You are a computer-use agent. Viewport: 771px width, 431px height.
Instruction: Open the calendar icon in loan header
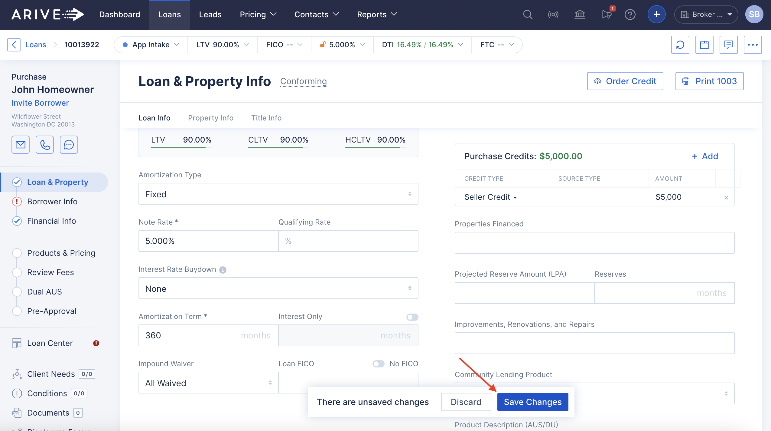coord(704,45)
